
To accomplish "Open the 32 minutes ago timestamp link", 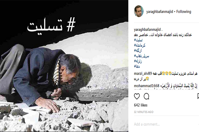I will click(144, 112).
